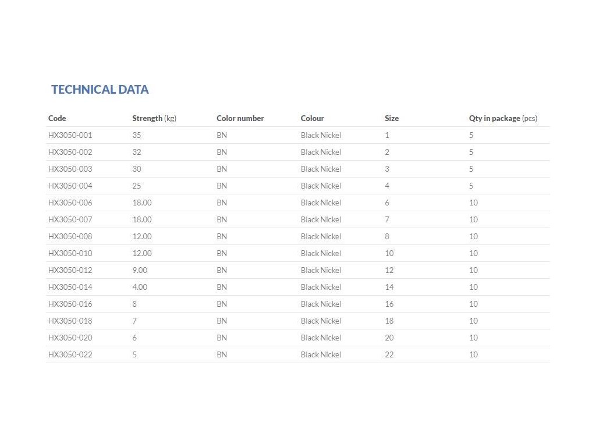Click the 4.00 strength cell
The height and width of the screenshot is (447, 596).
[140, 287]
